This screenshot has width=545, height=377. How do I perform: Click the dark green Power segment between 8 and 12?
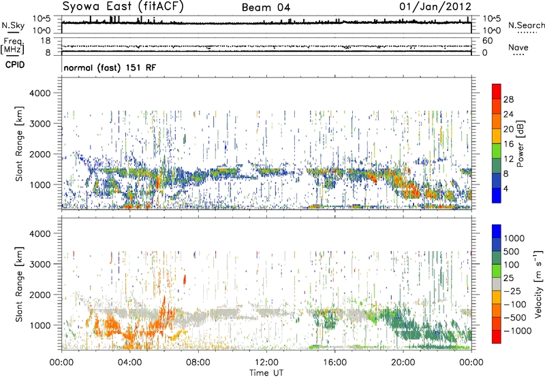(497, 165)
